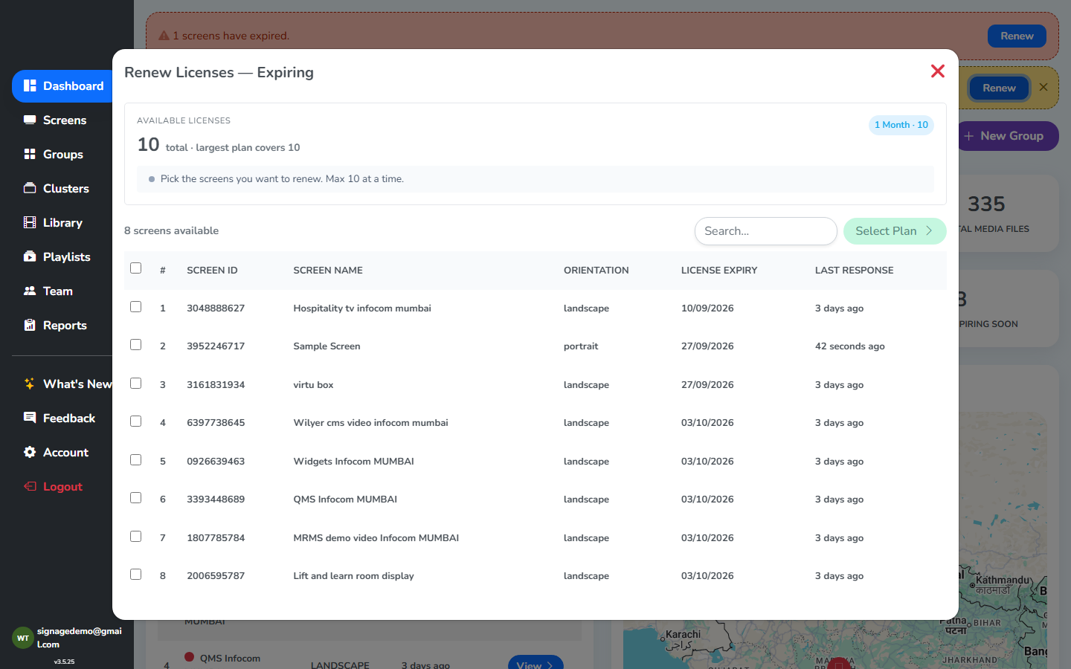
Task: Check the Wilyer cms video infocom row
Action: tap(135, 421)
